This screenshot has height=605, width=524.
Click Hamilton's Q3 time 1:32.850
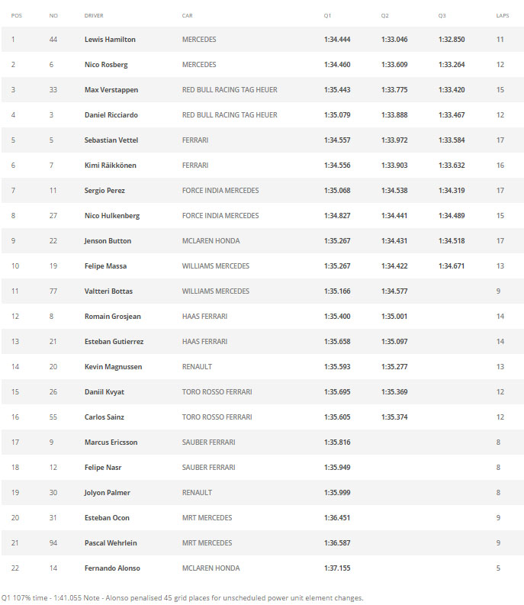[452, 40]
